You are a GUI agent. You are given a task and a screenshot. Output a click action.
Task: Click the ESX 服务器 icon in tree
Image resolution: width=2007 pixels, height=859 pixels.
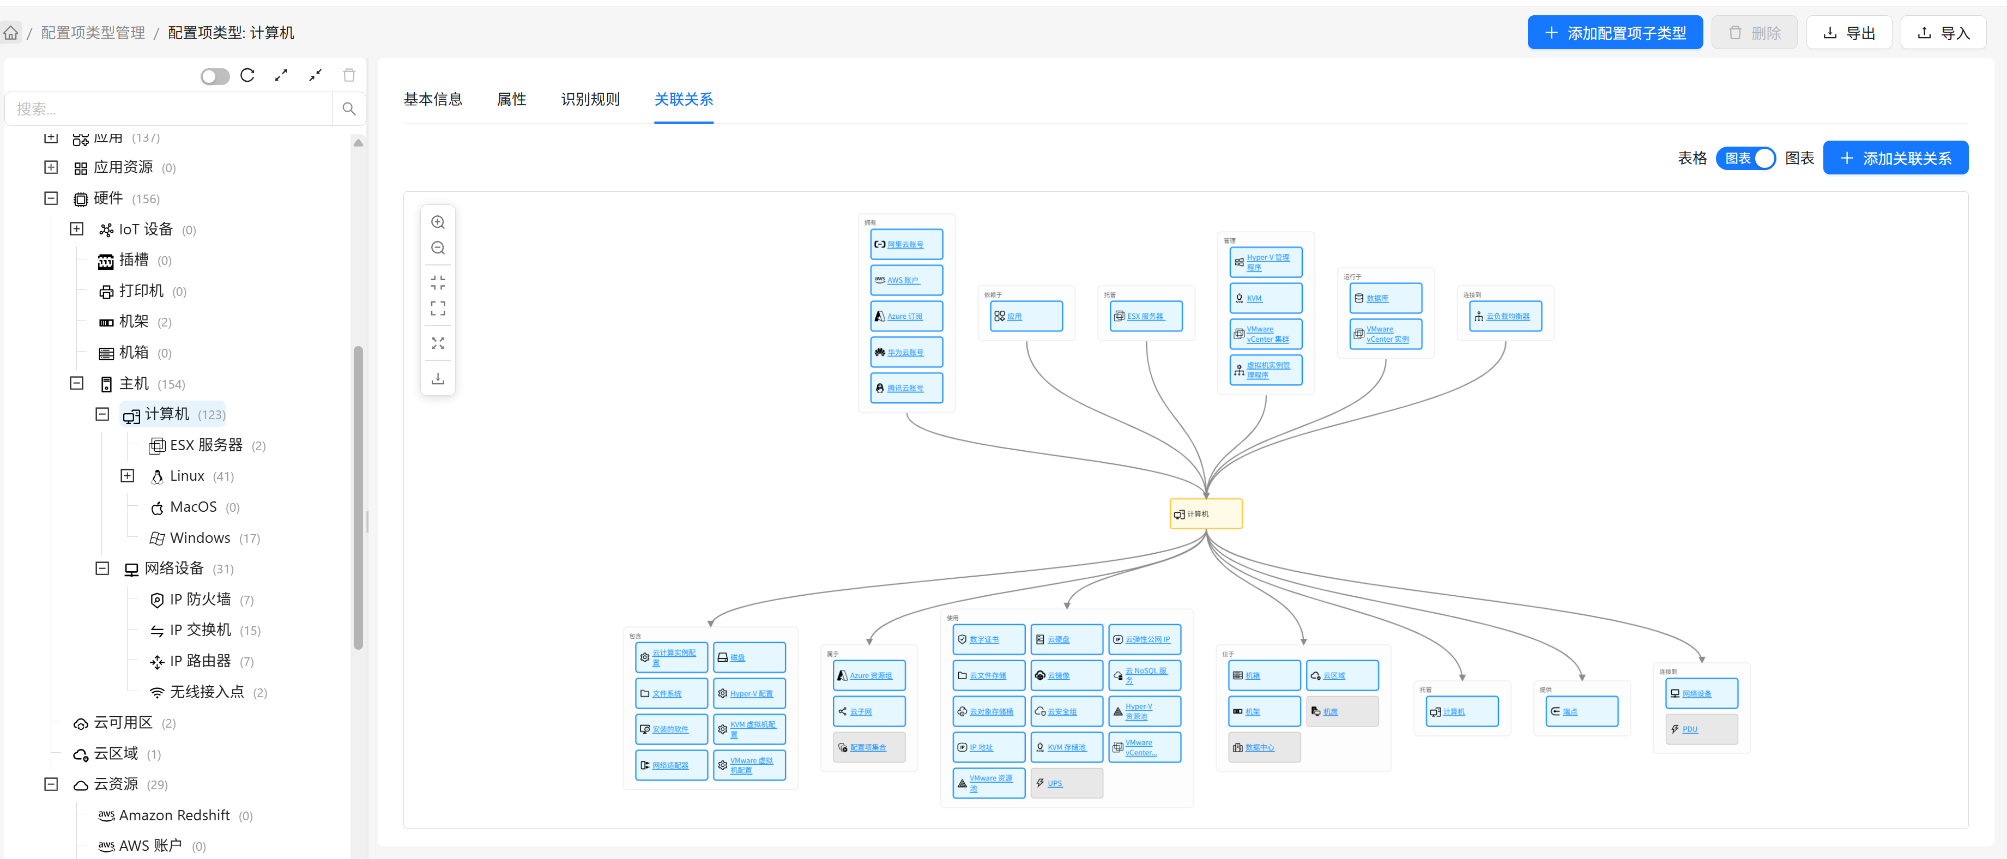(x=156, y=446)
